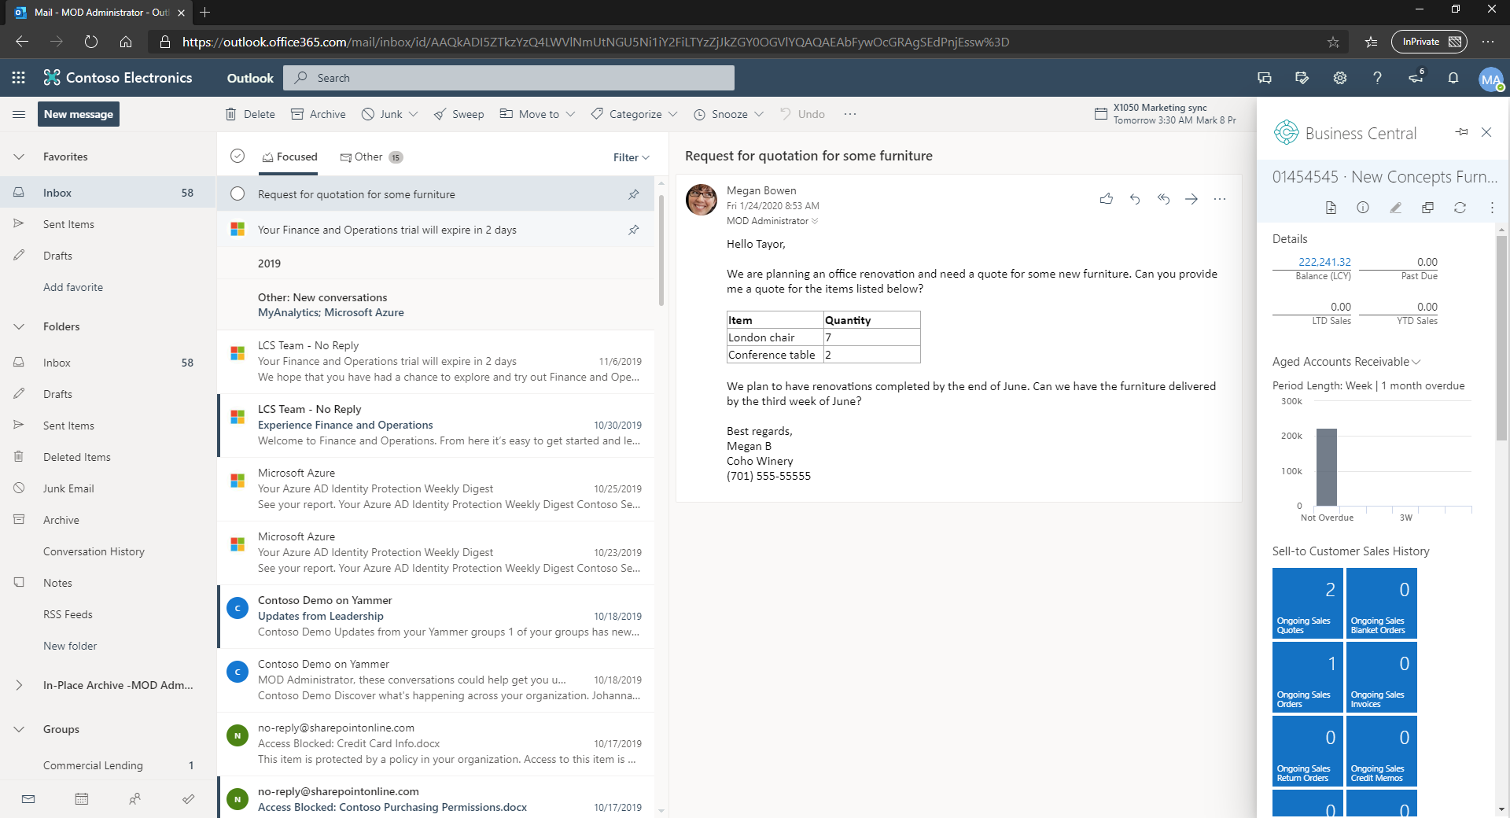
Task: Pin the Business Central pane
Action: tap(1461, 132)
